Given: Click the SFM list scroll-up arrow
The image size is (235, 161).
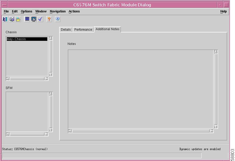Looking at the screenshot, I should (51, 94).
